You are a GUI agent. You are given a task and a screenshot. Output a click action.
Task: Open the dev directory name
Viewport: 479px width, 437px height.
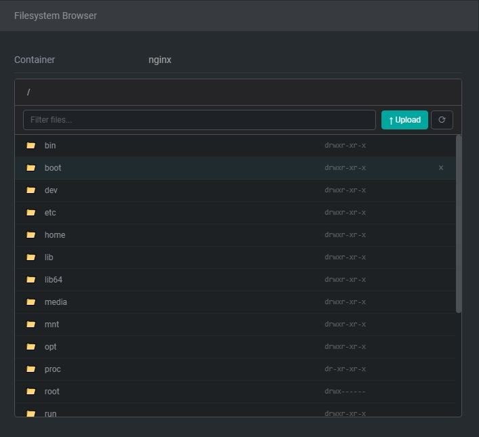click(x=51, y=190)
